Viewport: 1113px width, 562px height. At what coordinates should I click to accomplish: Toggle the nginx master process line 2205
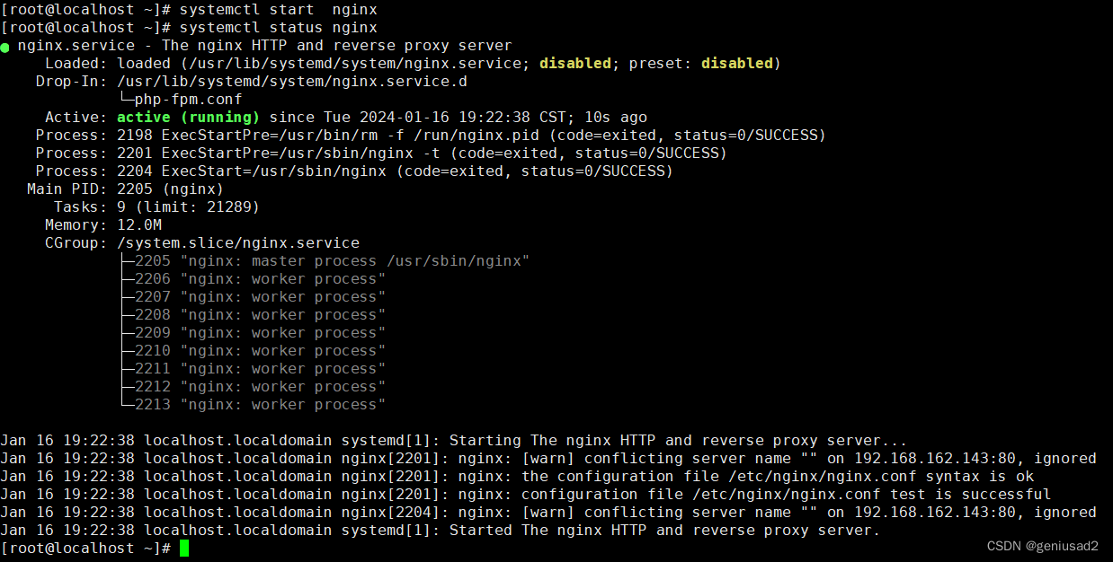point(328,260)
